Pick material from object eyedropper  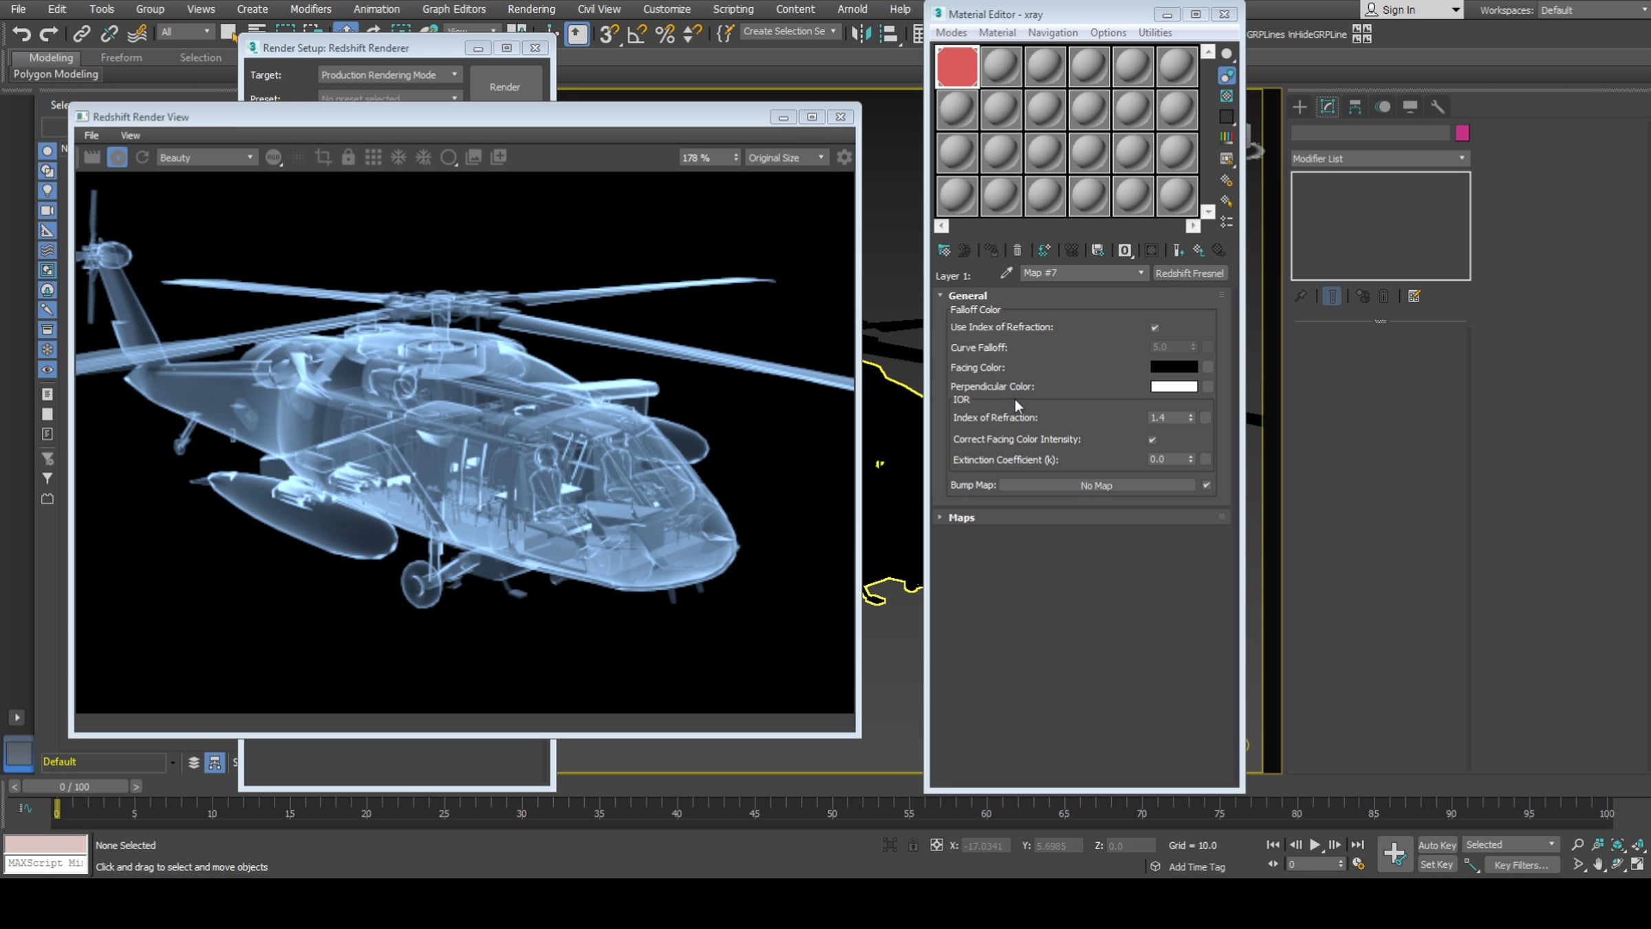(1006, 273)
